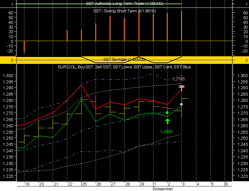Image resolution: width=249 pixels, height=191 pixels.
Task: Click the 1.260 price on left axis
Action: pos(8,126)
